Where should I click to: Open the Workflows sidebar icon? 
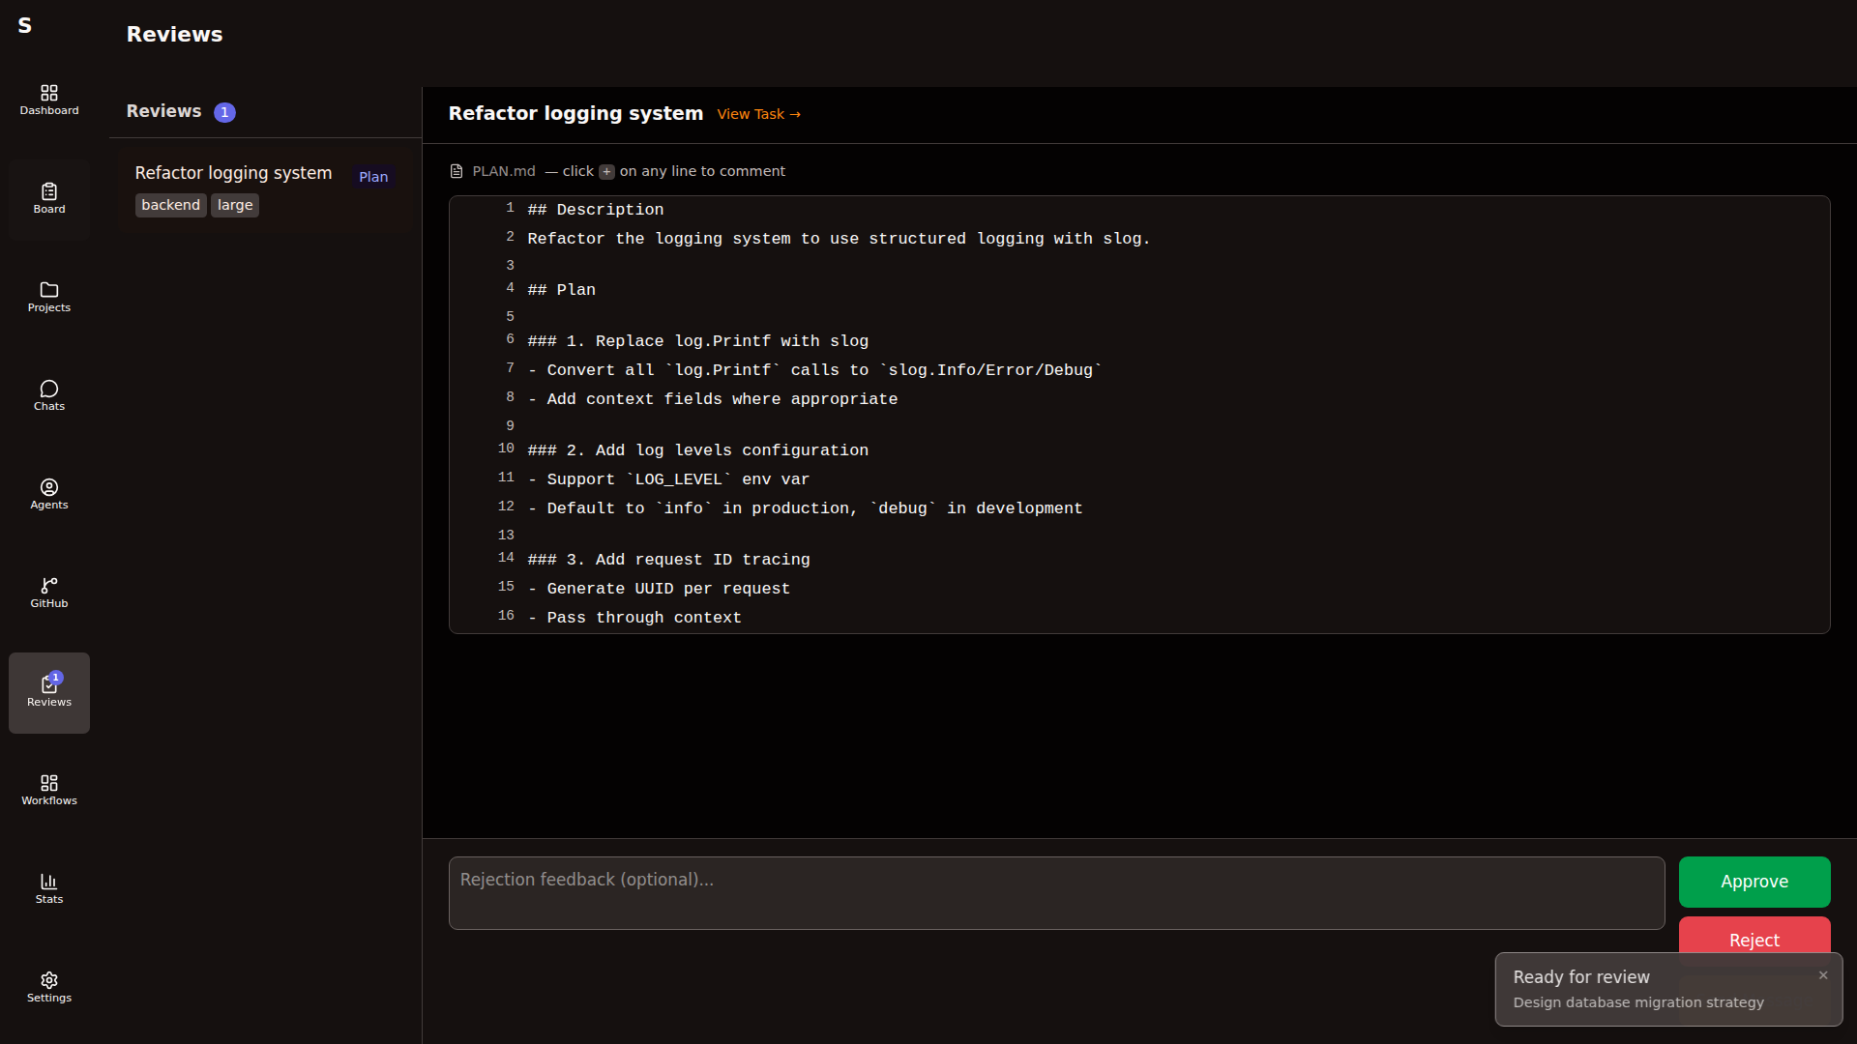point(49,790)
